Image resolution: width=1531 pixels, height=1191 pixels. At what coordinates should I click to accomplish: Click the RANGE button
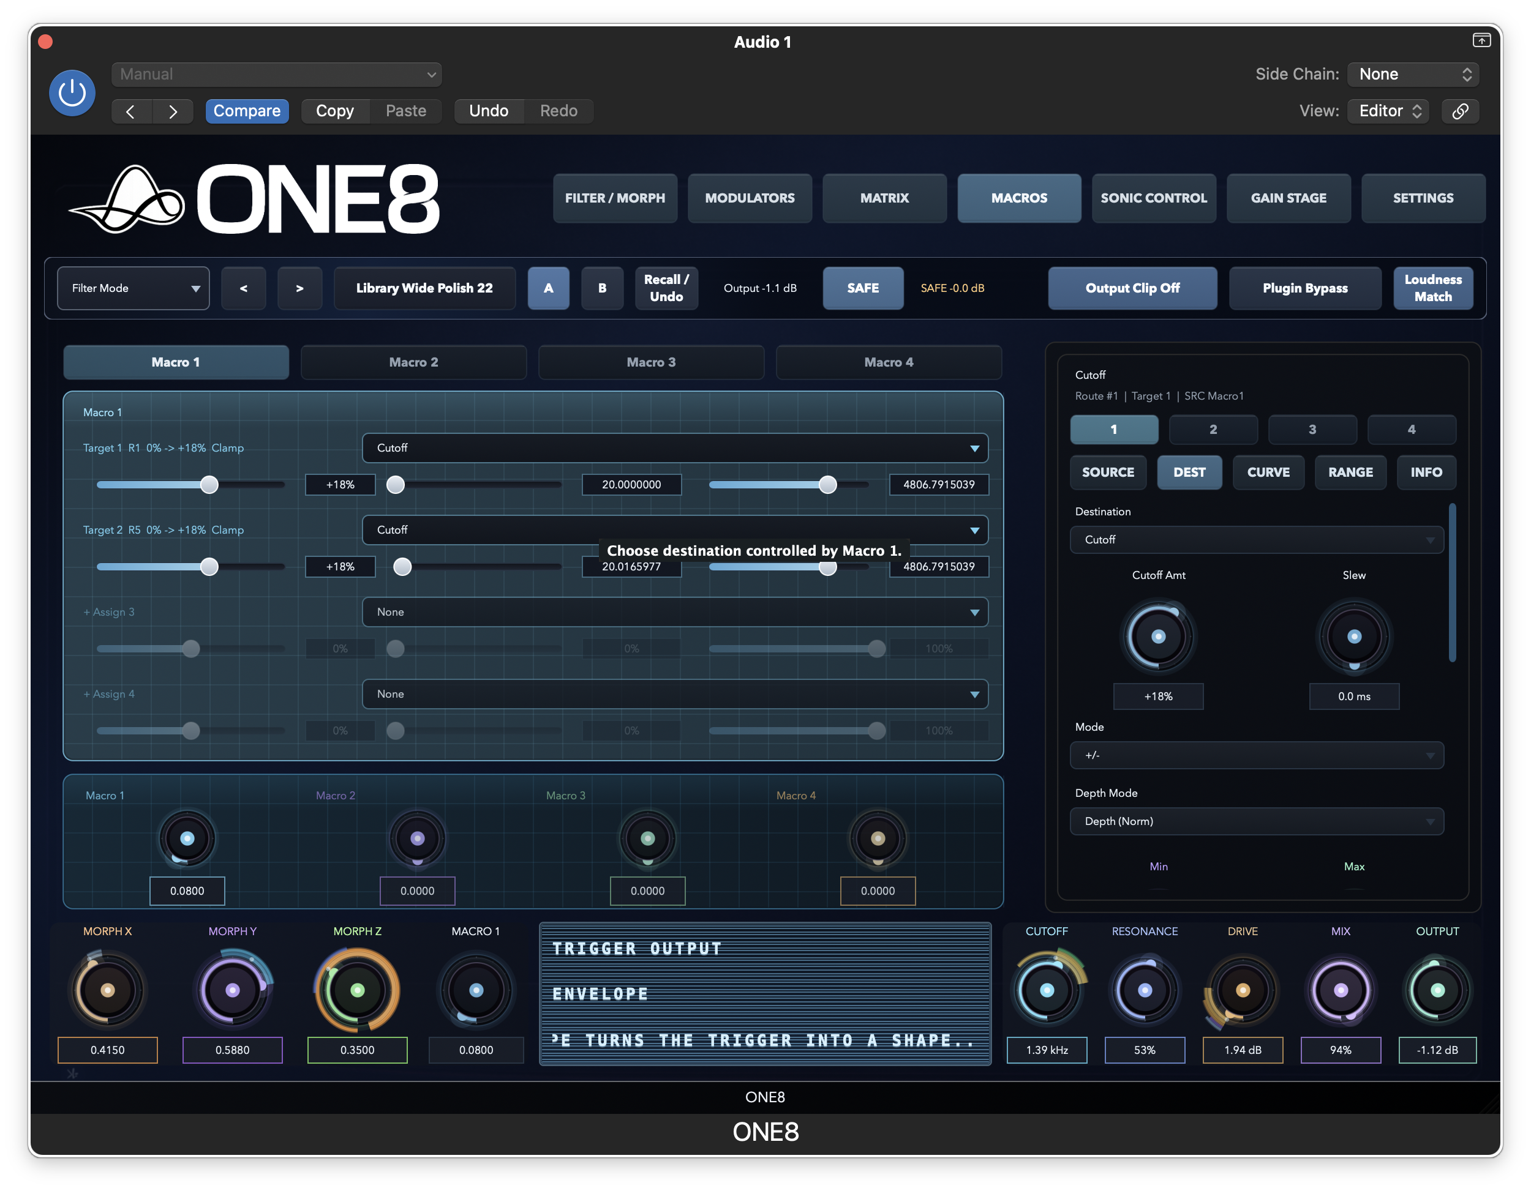1350,472
